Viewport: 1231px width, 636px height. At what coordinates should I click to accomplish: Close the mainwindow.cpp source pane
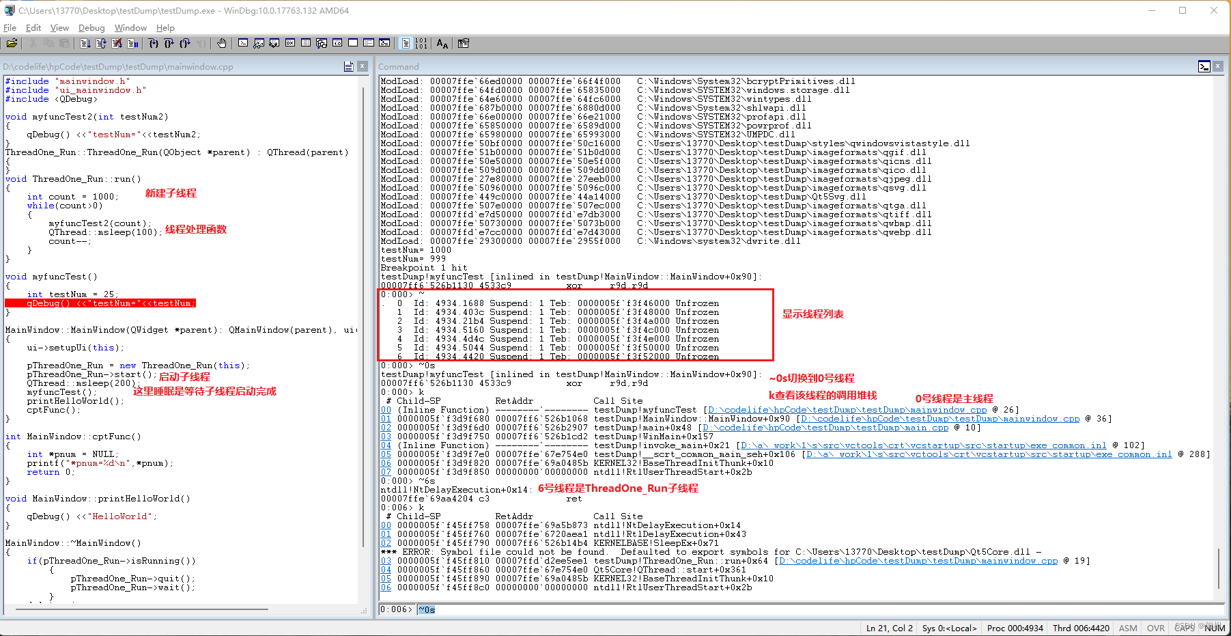click(x=363, y=66)
